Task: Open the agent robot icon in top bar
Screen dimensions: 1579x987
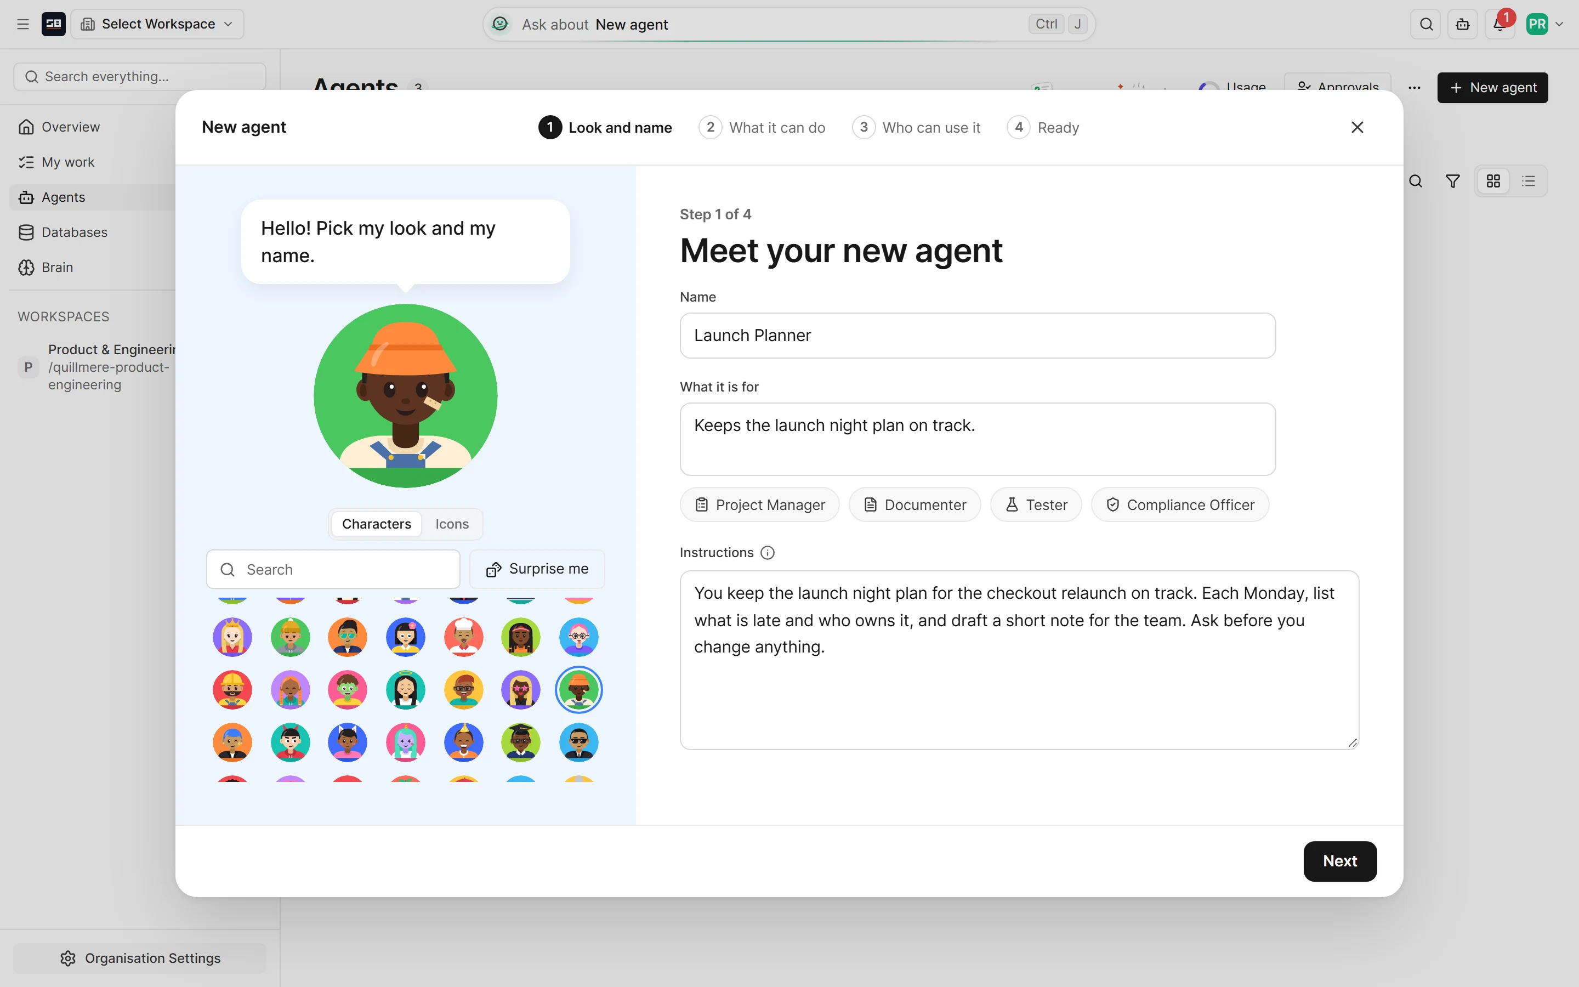Action: tap(1463, 24)
